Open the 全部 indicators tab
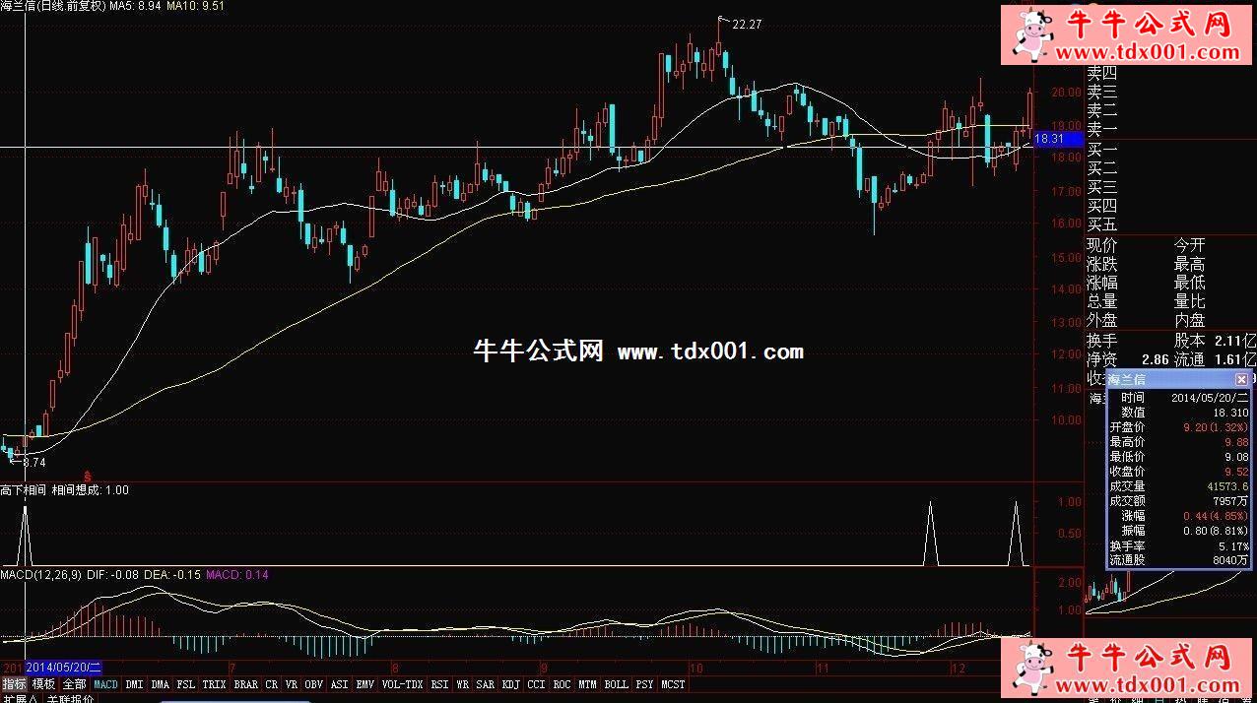 74,684
